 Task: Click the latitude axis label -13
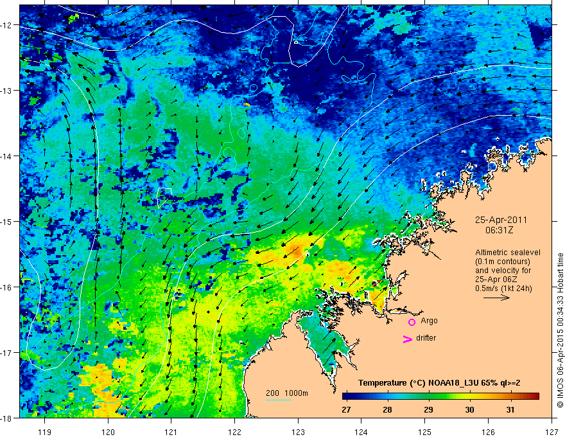pyautogui.click(x=7, y=91)
